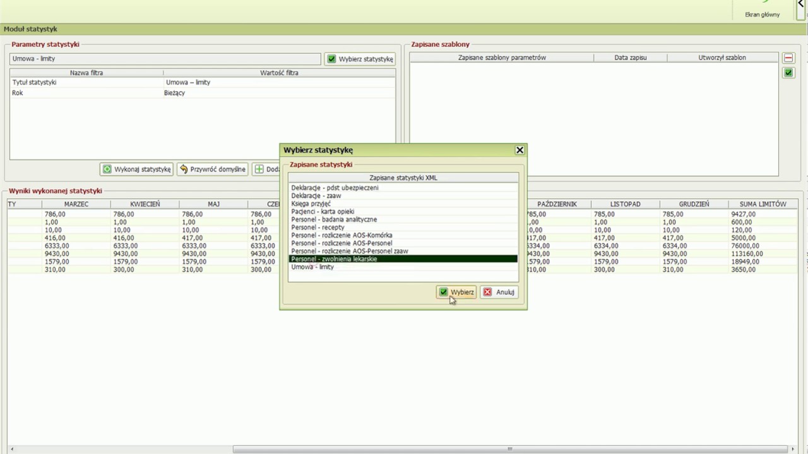
Task: Click the green check apply template icon
Action: pyautogui.click(x=788, y=73)
